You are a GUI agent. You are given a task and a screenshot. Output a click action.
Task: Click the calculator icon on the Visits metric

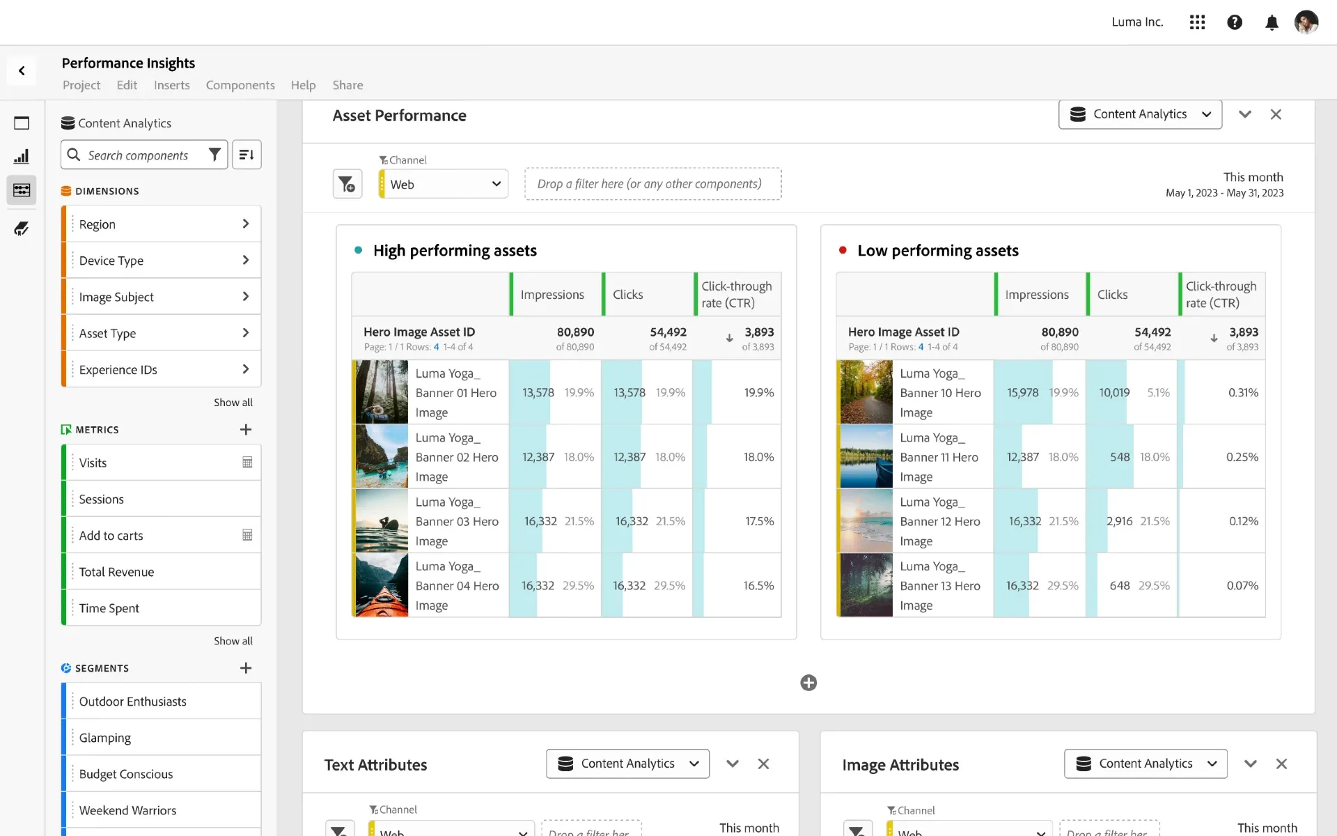click(x=247, y=462)
